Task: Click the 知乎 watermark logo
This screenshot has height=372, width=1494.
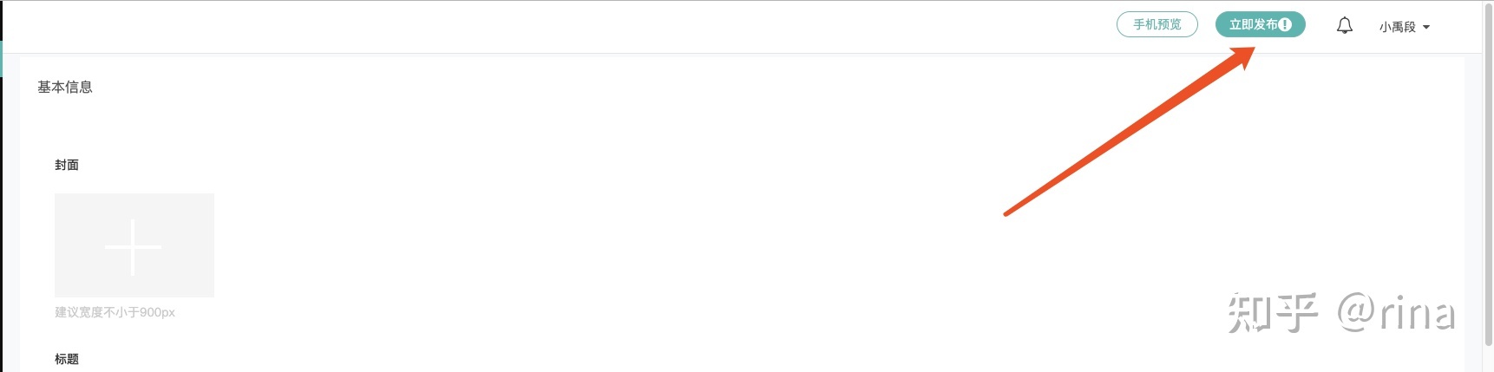Action: click(1272, 313)
